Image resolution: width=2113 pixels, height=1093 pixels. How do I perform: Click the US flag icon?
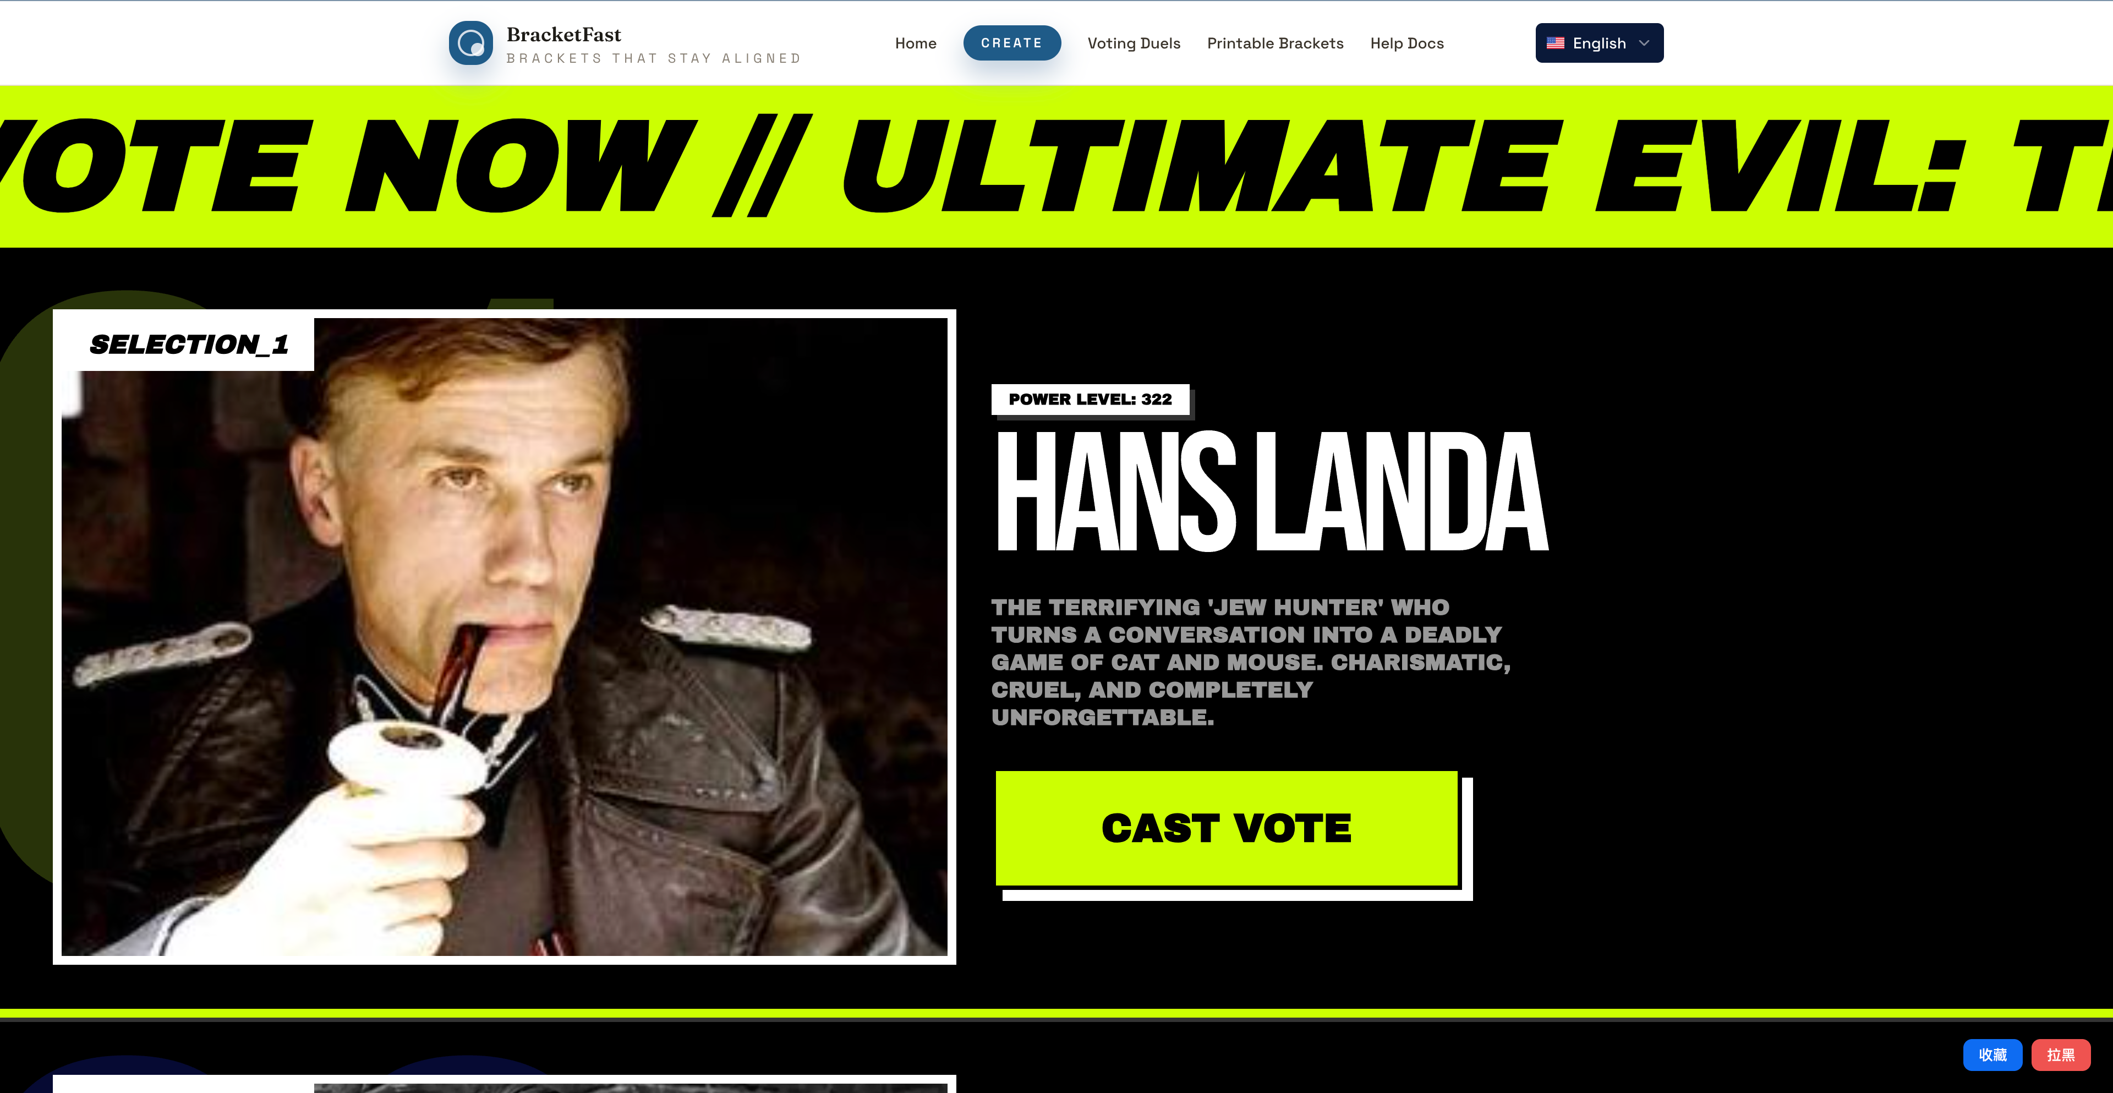tap(1555, 43)
